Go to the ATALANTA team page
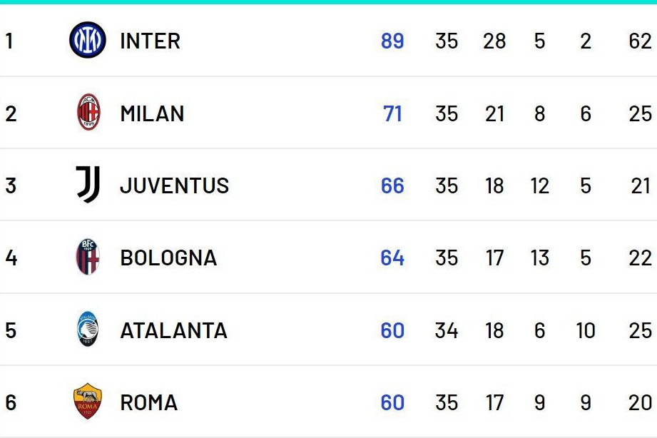The width and height of the screenshot is (657, 438). (x=173, y=330)
